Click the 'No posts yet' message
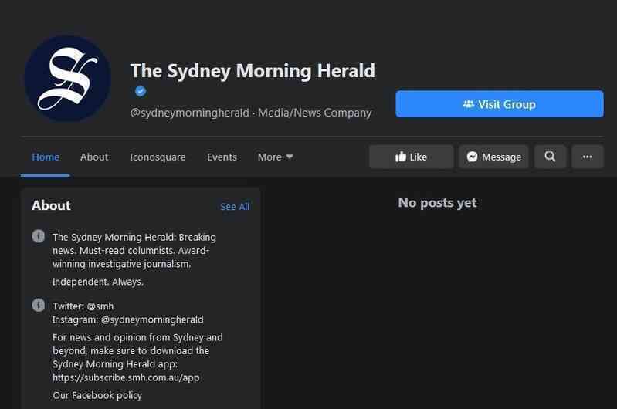The height and width of the screenshot is (409, 617). (437, 203)
